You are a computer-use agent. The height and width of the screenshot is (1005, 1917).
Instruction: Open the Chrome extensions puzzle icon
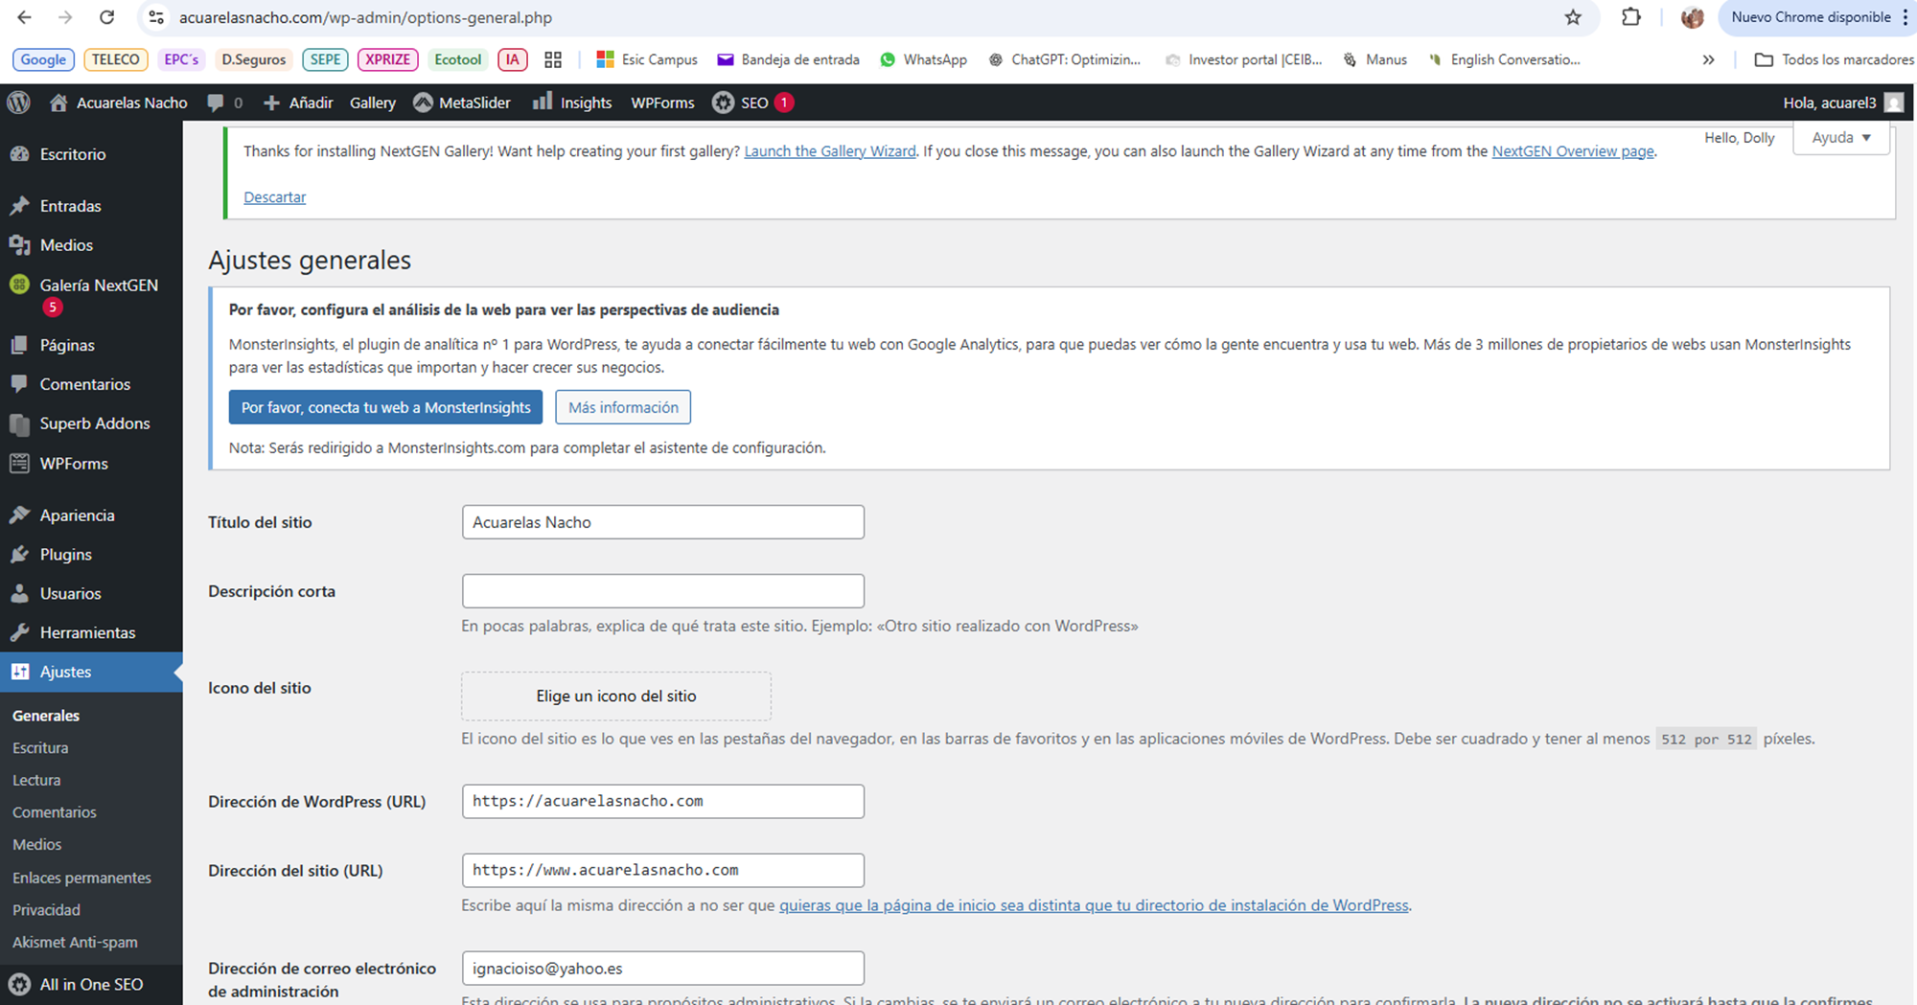point(1630,17)
